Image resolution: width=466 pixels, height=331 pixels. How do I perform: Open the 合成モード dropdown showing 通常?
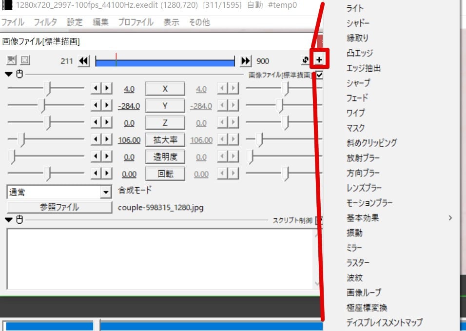pyautogui.click(x=59, y=192)
